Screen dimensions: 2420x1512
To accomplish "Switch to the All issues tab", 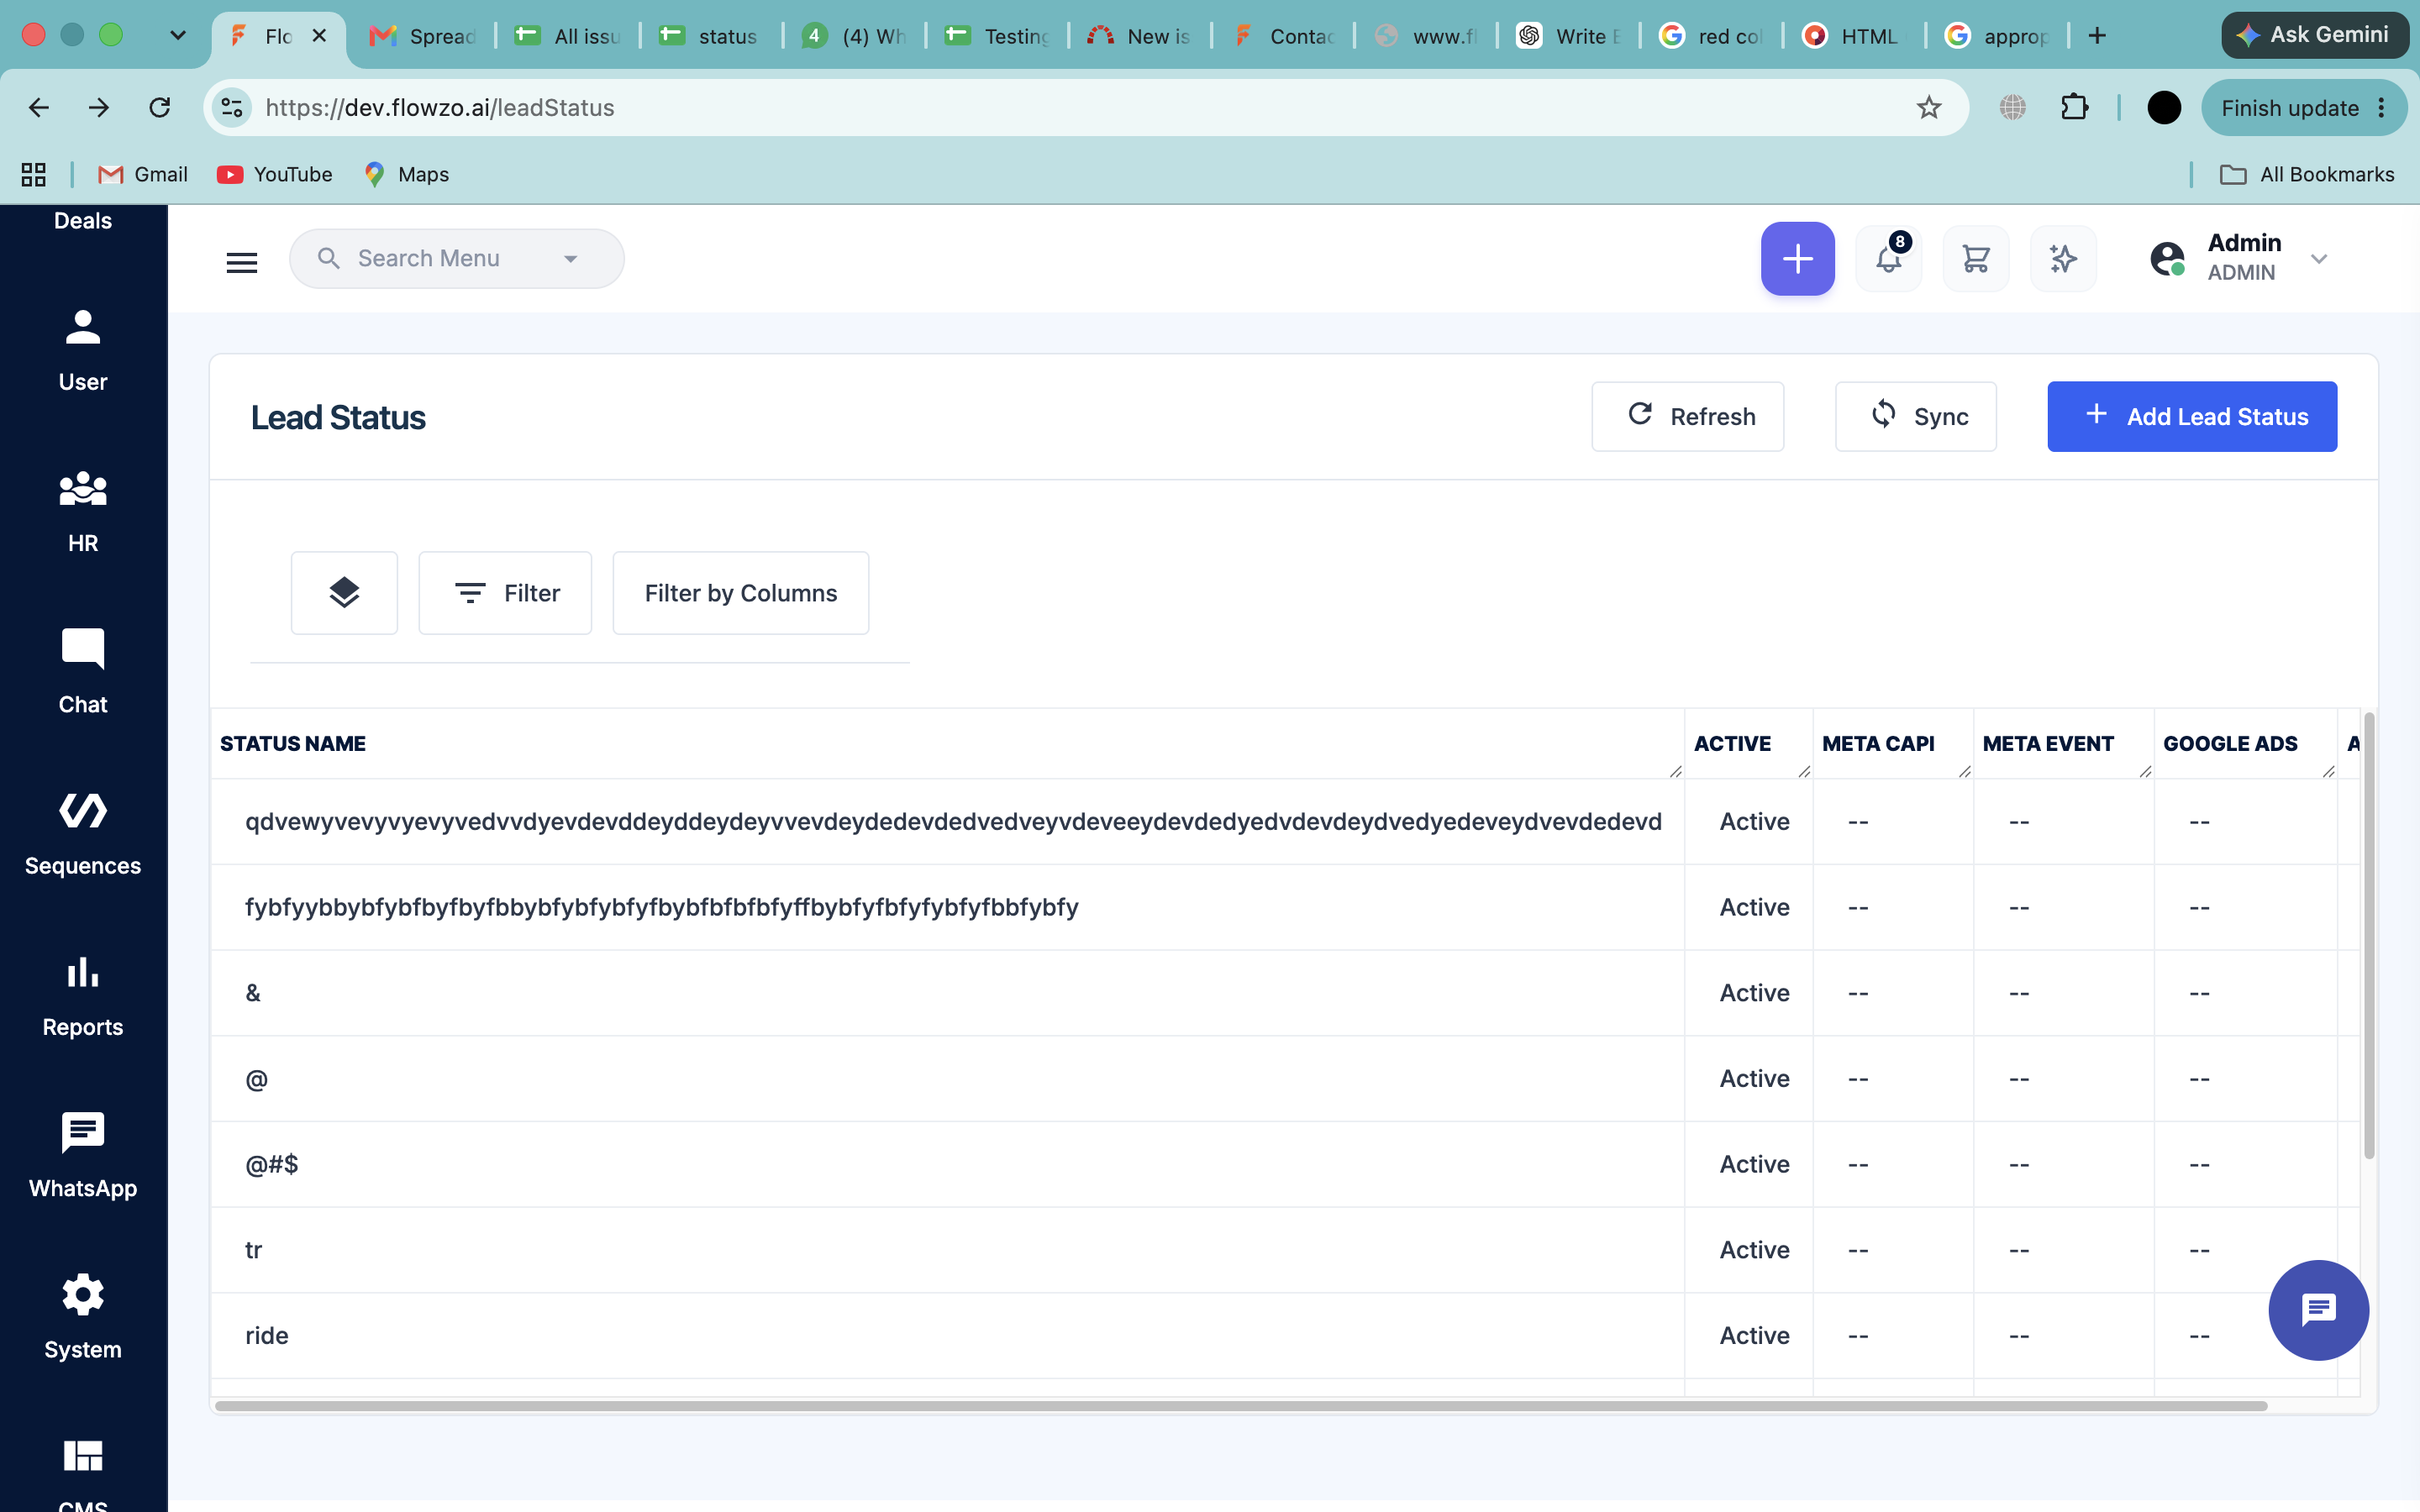I will point(568,36).
